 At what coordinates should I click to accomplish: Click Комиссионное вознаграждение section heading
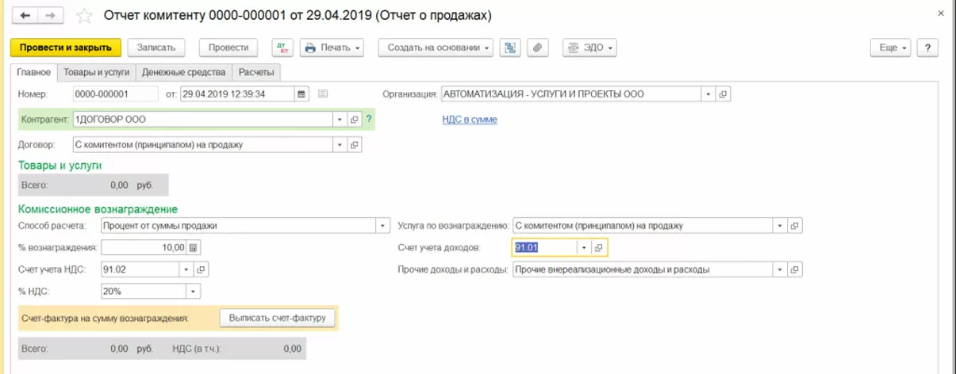click(x=98, y=209)
